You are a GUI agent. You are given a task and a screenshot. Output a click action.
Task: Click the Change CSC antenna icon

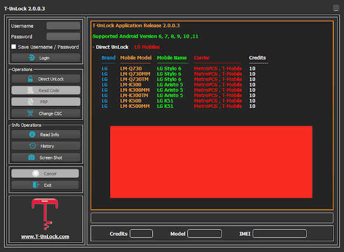point(30,113)
